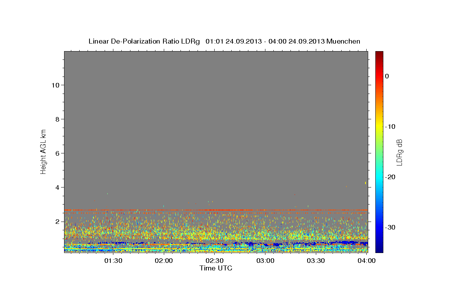Click the height tick label 4

coord(57,187)
